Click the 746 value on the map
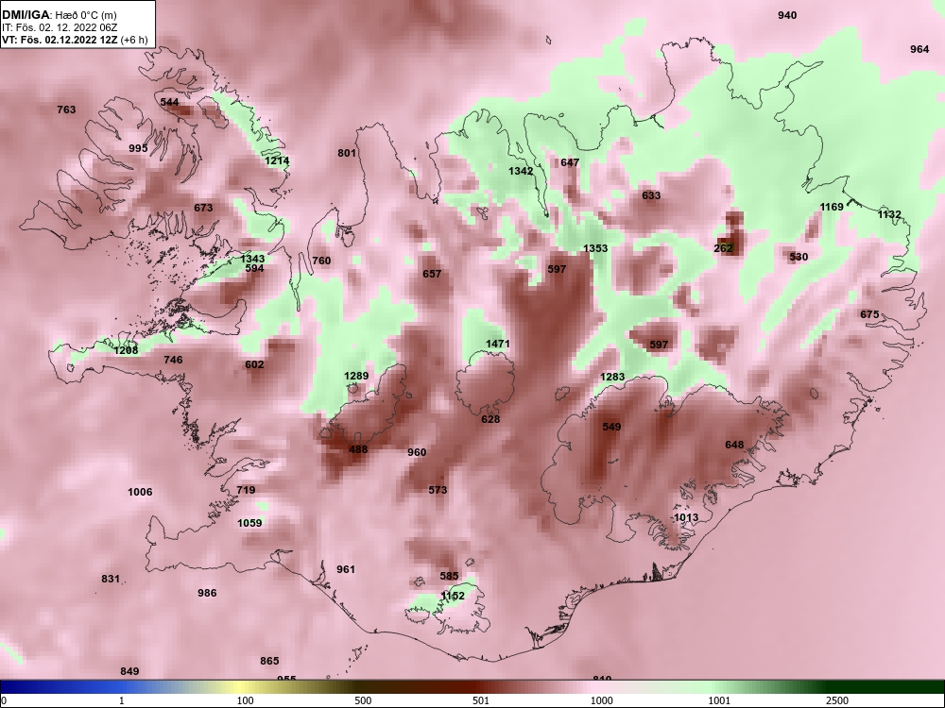 [x=173, y=360]
